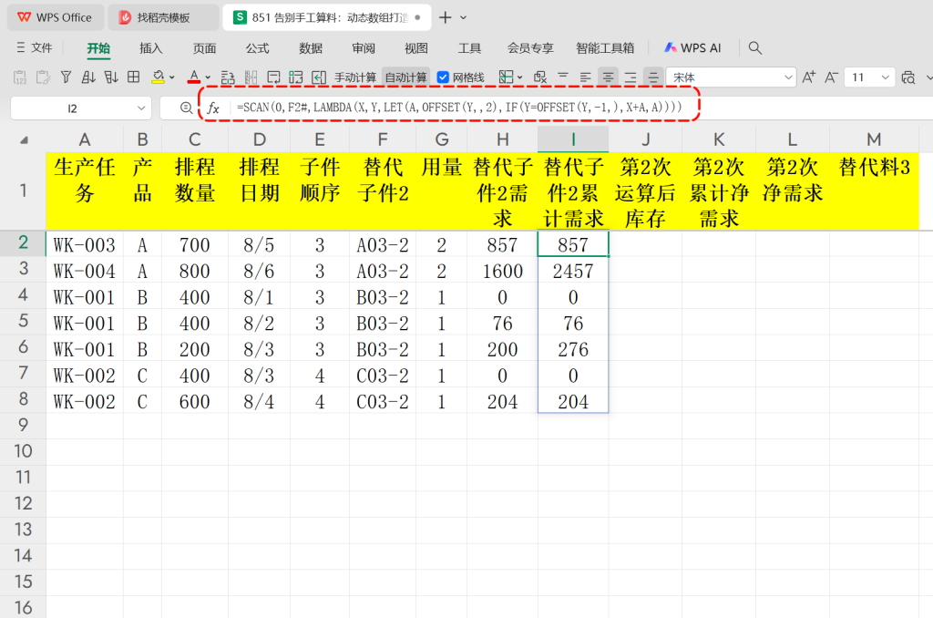Viewport: 933px width, 618px height.
Task: Open the font size 11 dropdown
Action: click(x=885, y=77)
